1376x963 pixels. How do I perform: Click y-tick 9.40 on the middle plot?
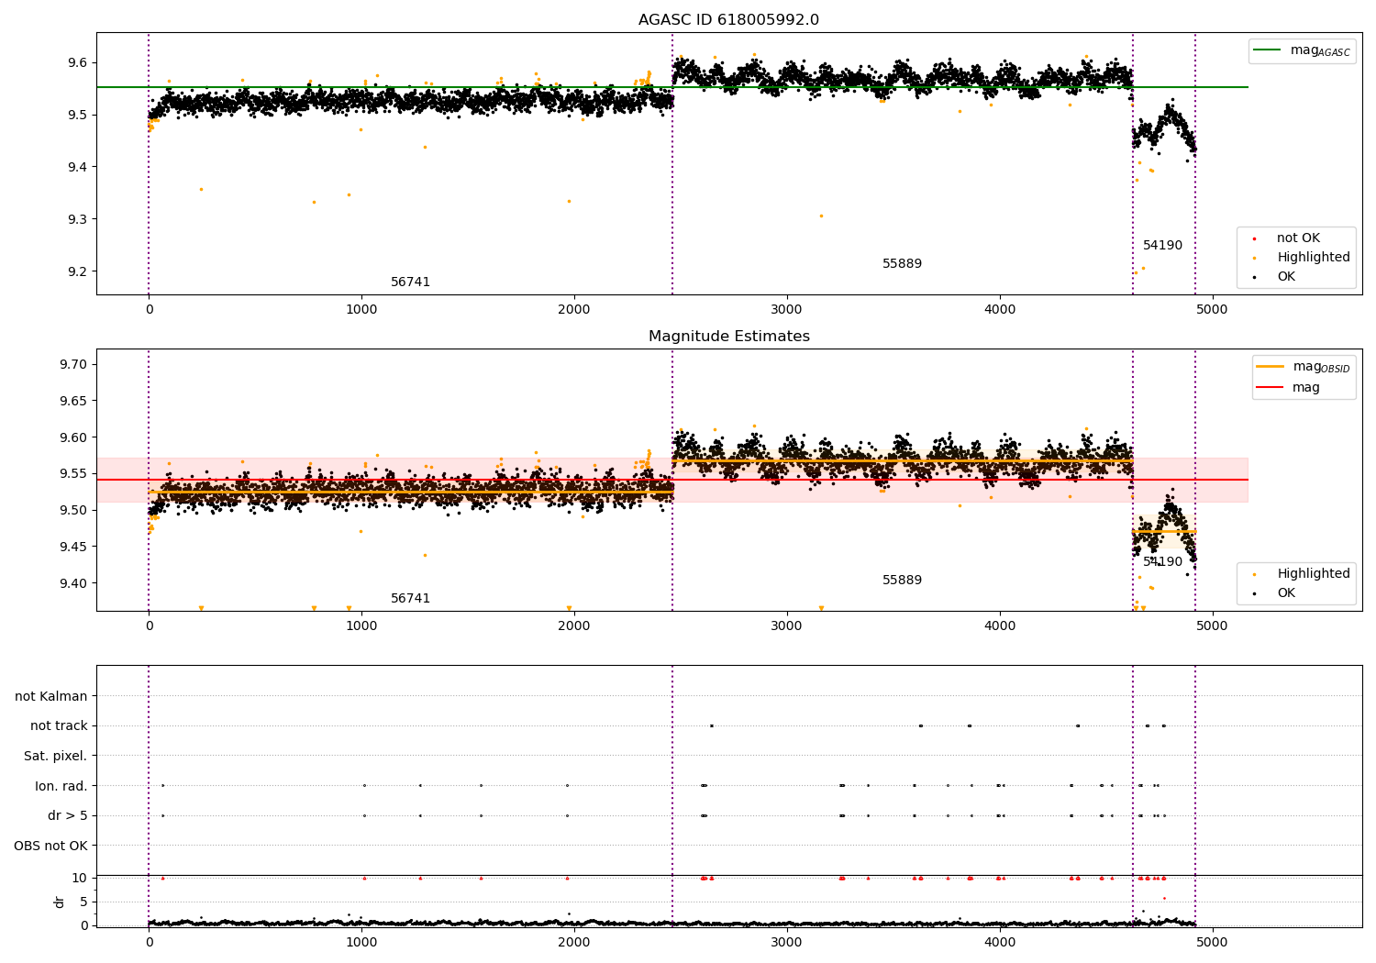72,583
